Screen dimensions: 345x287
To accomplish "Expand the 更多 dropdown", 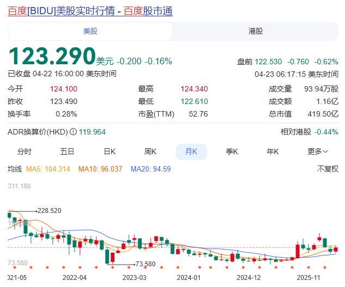I will point(318,152).
